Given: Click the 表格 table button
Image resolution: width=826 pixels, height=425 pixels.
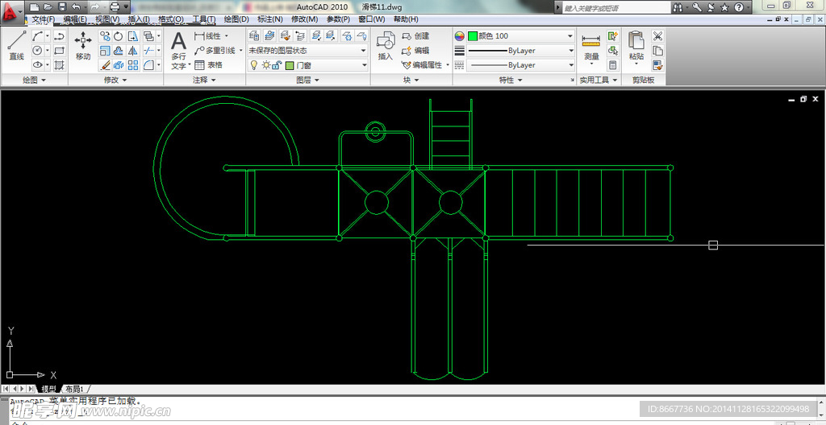Looking at the screenshot, I should tap(209, 65).
